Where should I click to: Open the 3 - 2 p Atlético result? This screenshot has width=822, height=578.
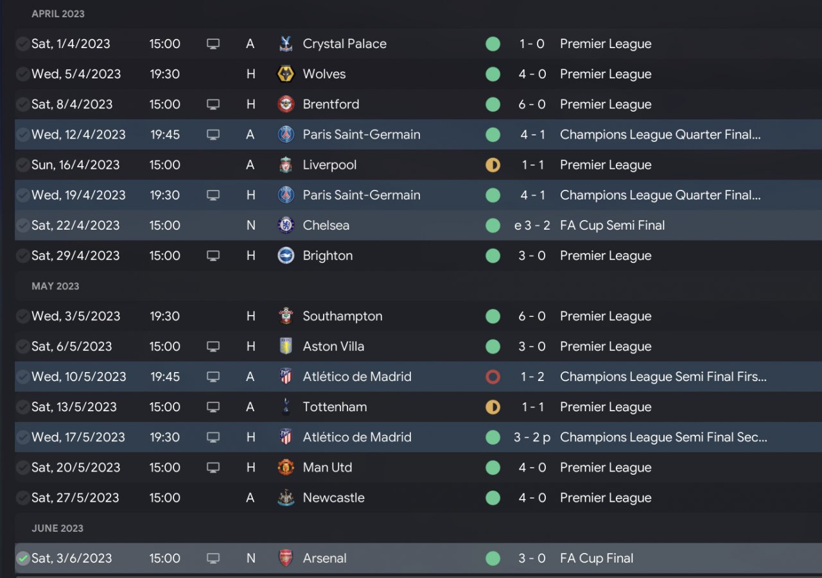pyautogui.click(x=532, y=438)
